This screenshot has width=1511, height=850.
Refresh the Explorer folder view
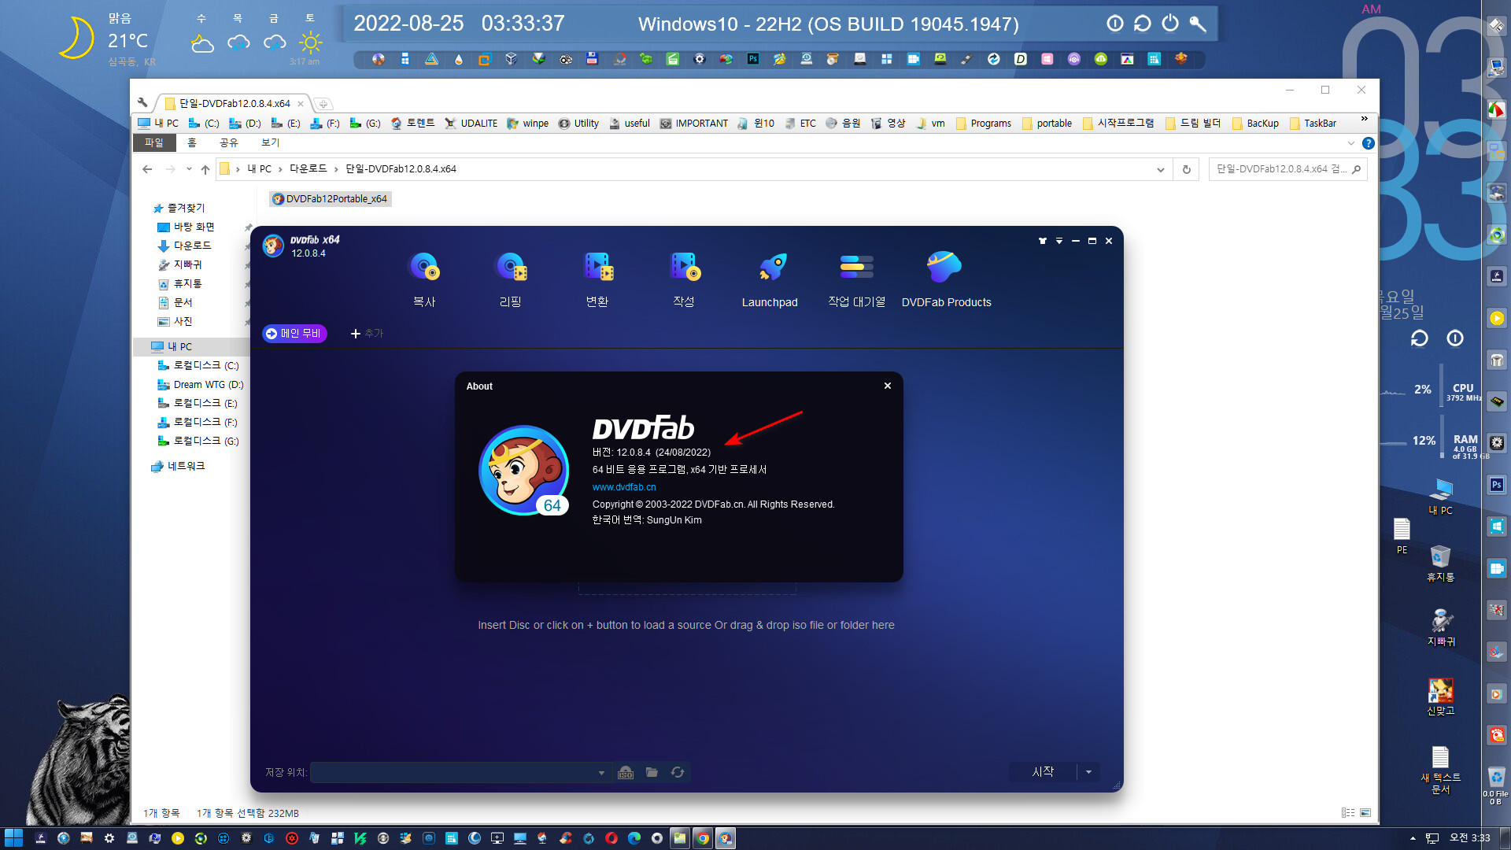[x=1187, y=169]
